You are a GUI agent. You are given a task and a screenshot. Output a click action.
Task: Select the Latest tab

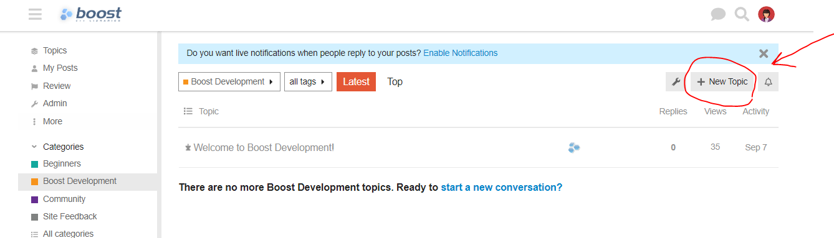[x=356, y=81]
